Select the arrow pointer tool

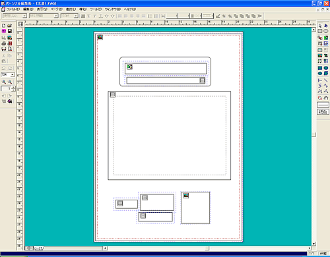320,26
